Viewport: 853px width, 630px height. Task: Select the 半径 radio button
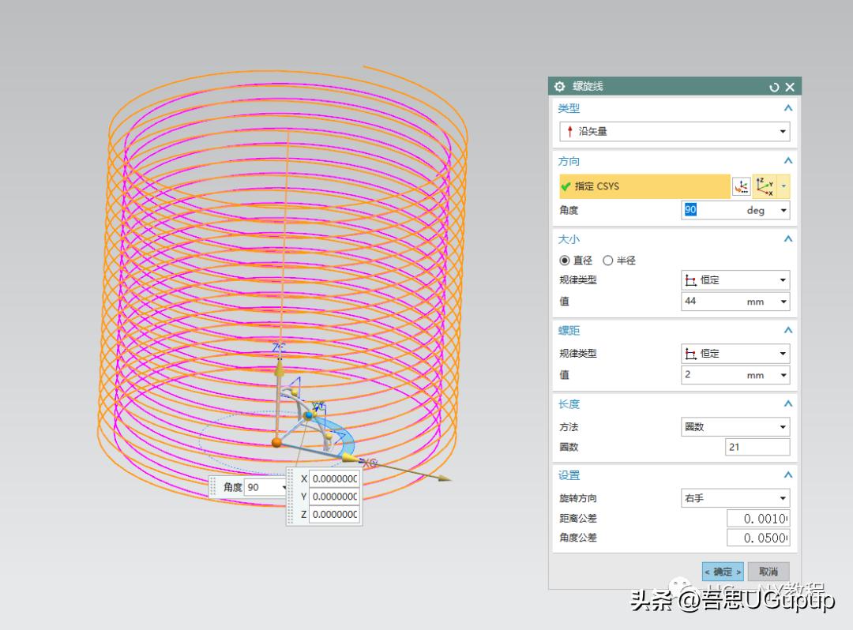(x=609, y=260)
